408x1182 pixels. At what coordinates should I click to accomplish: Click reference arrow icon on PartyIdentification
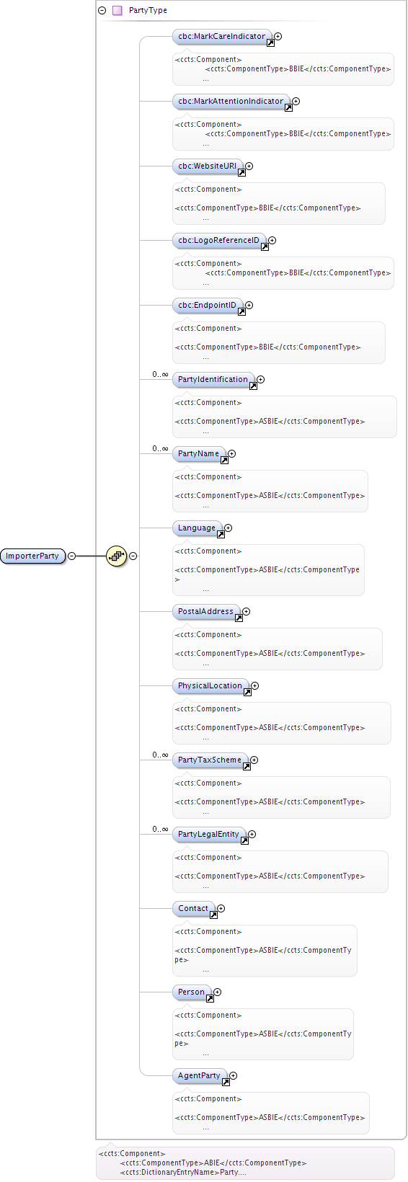point(253,386)
